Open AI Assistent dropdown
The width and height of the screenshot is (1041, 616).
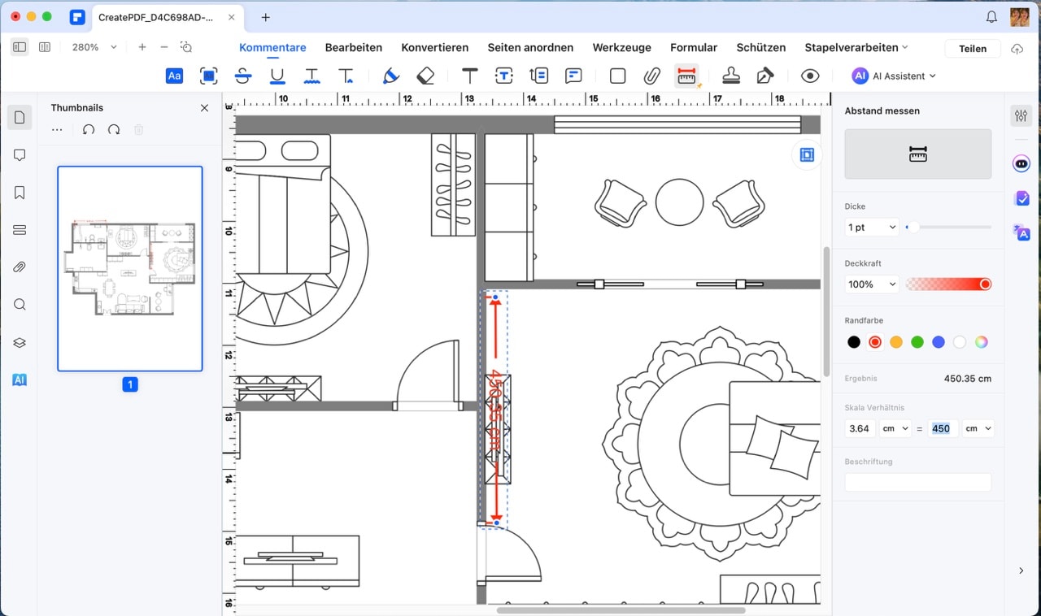pyautogui.click(x=894, y=76)
